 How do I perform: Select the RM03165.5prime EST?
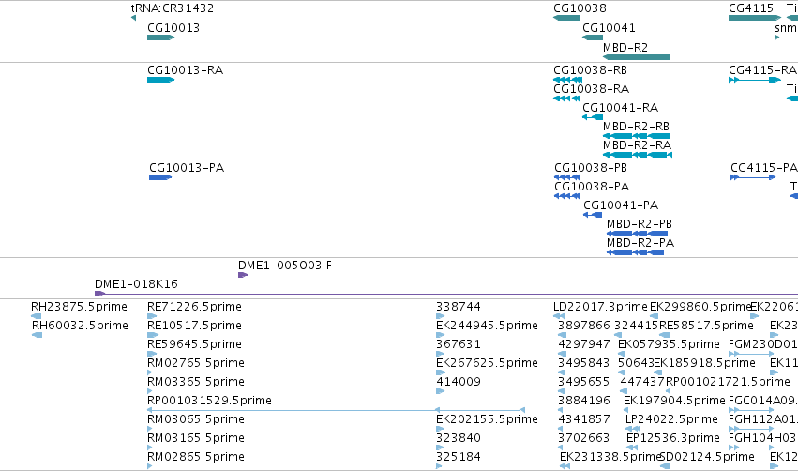tap(150, 448)
